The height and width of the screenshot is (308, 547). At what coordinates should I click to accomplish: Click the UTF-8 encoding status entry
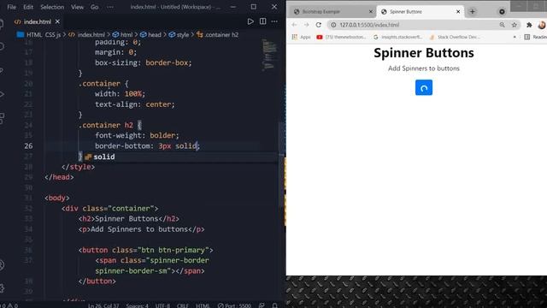[x=162, y=305]
